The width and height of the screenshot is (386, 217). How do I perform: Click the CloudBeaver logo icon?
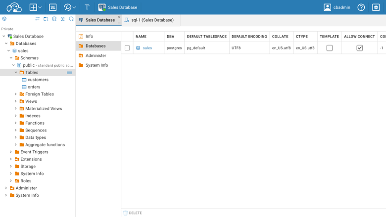coord(14,7)
